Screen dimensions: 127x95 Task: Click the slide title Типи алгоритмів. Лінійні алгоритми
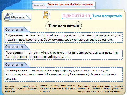pos(70,4)
